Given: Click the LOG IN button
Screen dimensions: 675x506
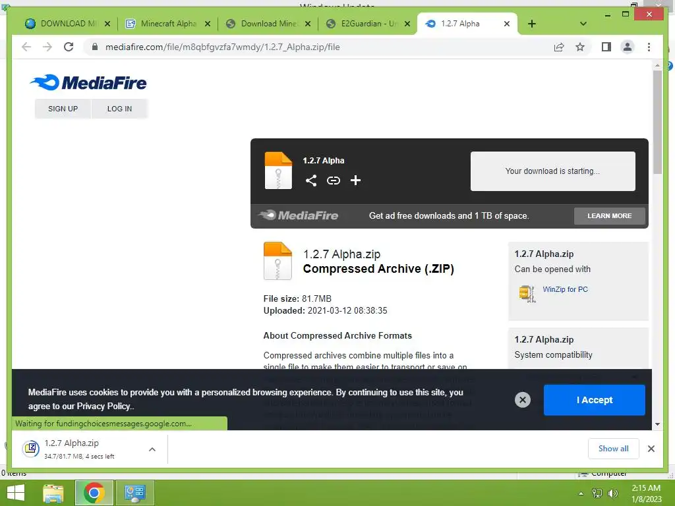Looking at the screenshot, I should [x=120, y=109].
